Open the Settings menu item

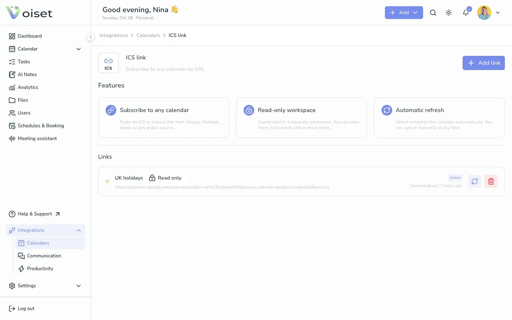[45, 286]
